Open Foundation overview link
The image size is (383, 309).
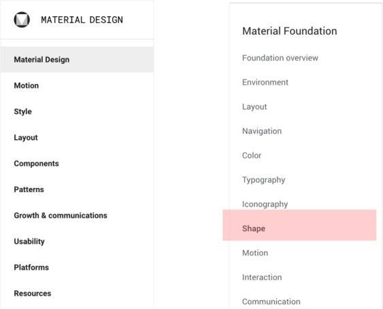[x=280, y=58]
